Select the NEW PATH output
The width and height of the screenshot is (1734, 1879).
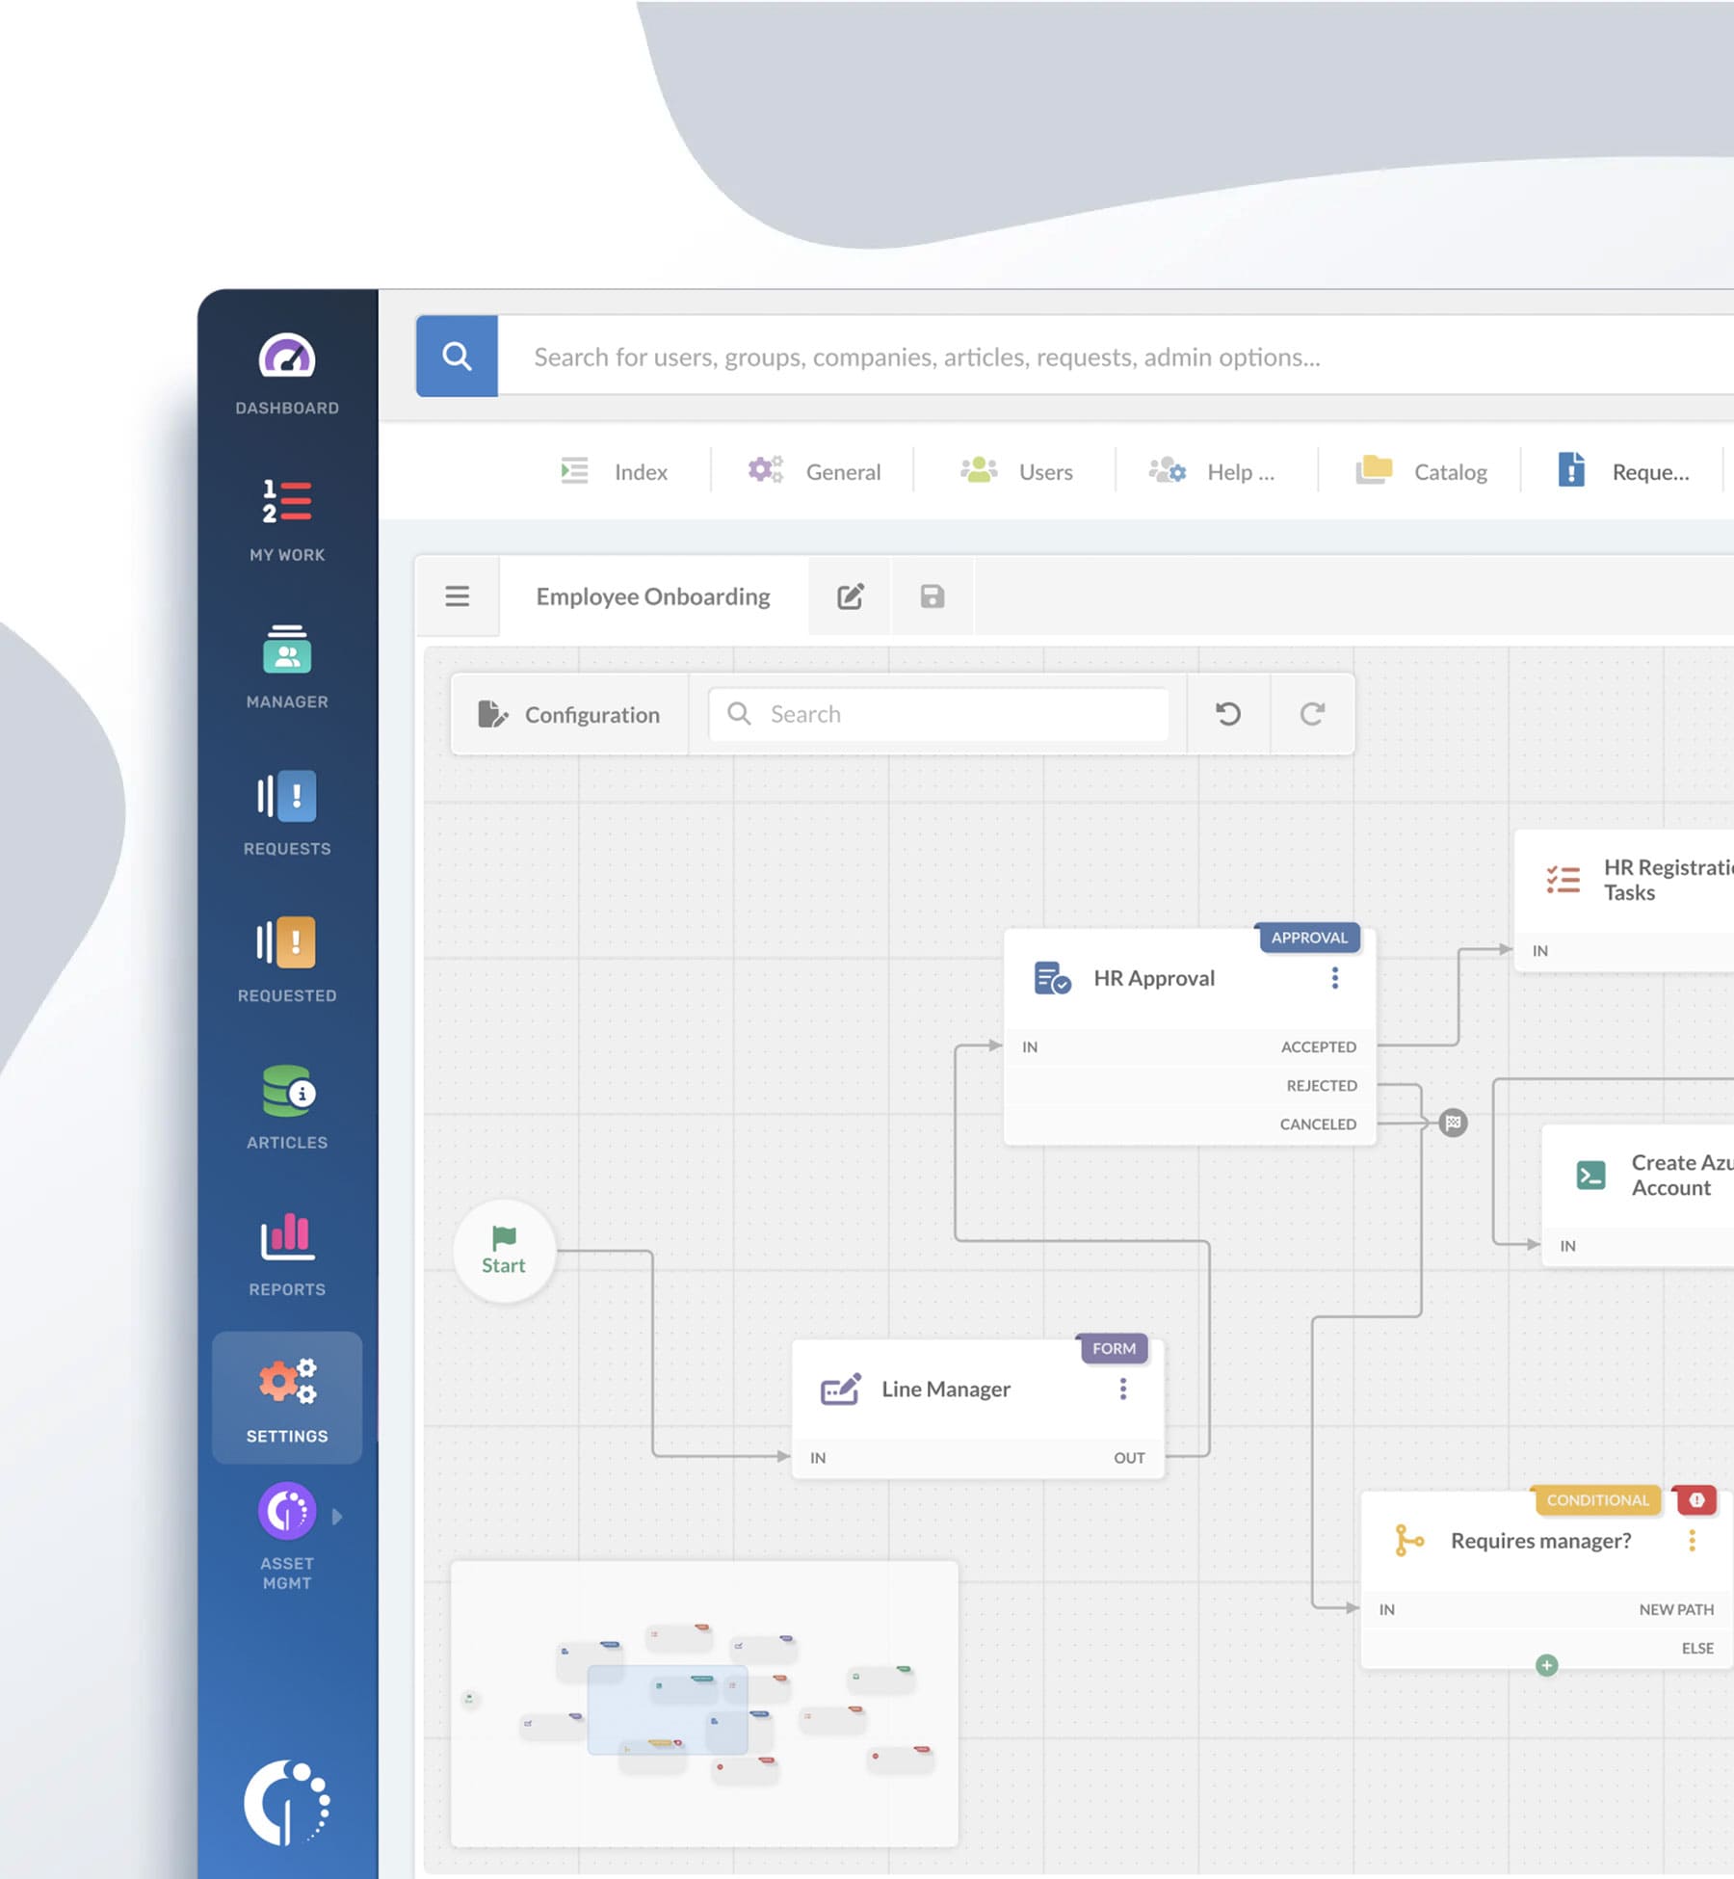(1676, 1609)
